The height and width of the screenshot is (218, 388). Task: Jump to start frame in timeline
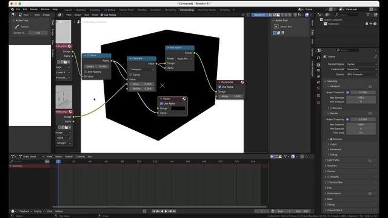153,211
